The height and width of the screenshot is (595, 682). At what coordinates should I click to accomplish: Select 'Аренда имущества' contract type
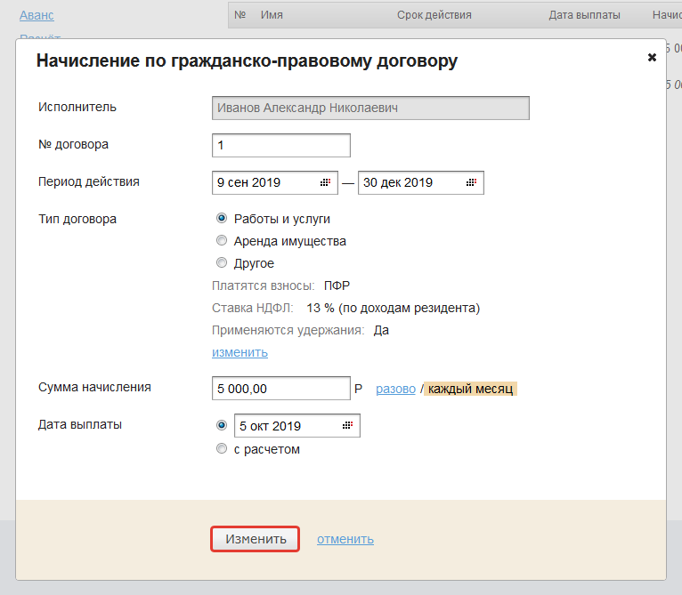[222, 240]
